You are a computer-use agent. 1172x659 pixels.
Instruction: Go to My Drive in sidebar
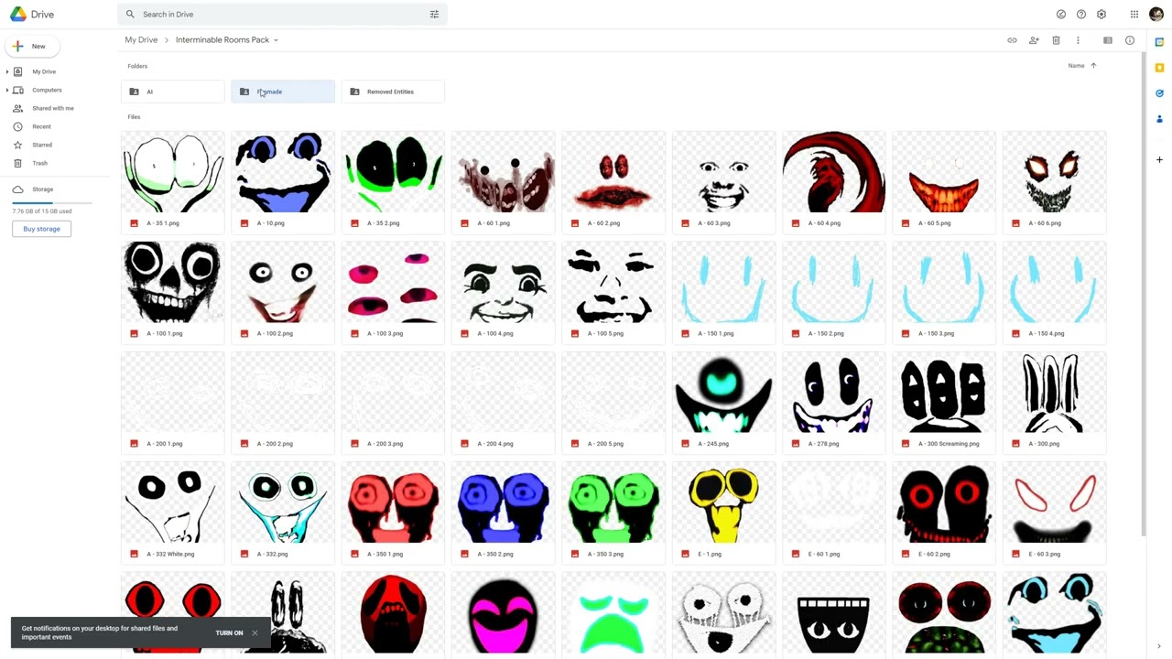tap(44, 71)
